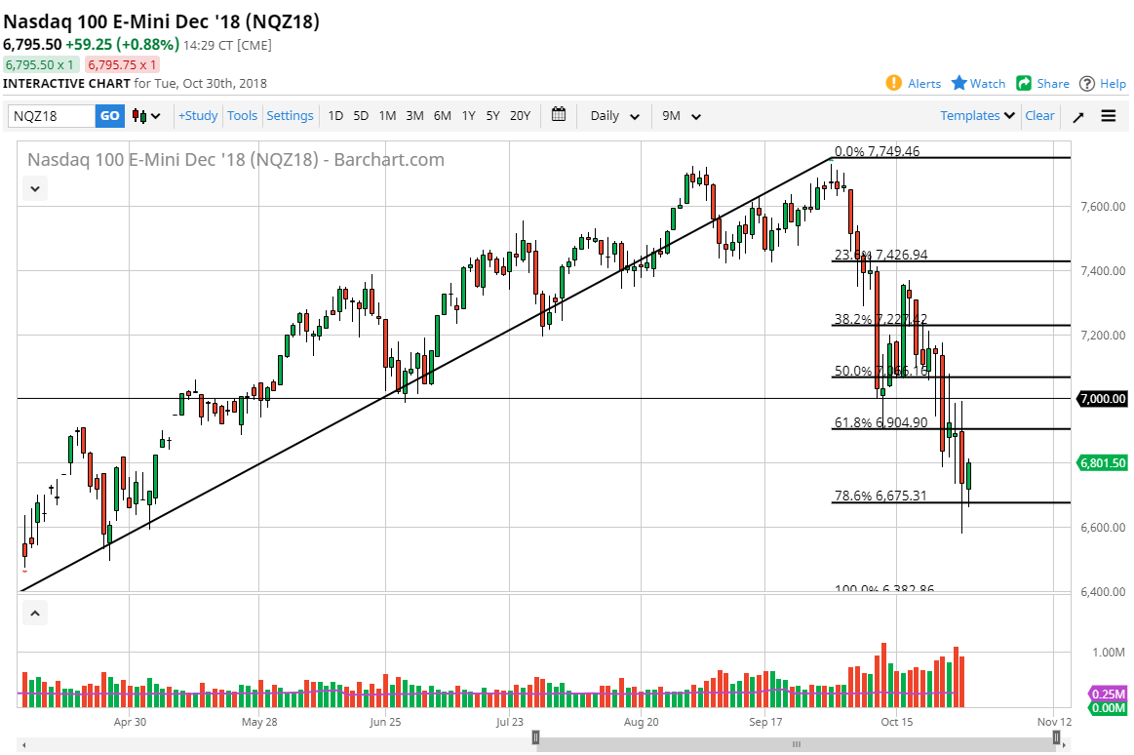Open the Settings menu
The height and width of the screenshot is (755, 1134).
pos(290,115)
